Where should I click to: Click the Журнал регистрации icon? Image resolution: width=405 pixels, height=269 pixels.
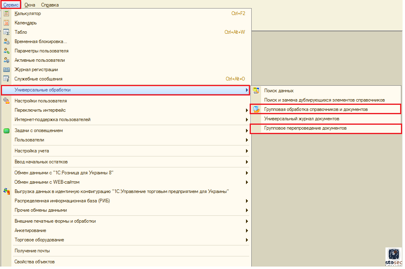(6, 69)
